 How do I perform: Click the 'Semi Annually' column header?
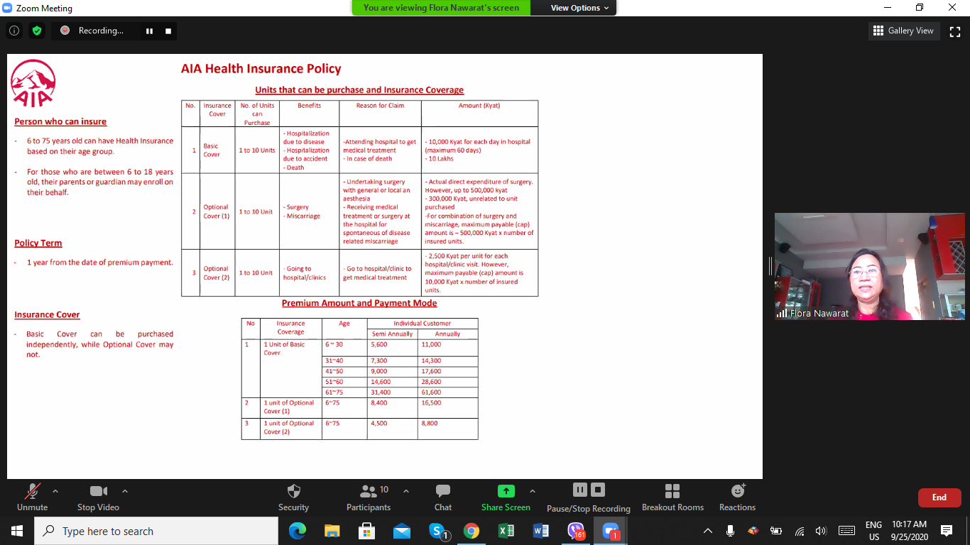392,334
